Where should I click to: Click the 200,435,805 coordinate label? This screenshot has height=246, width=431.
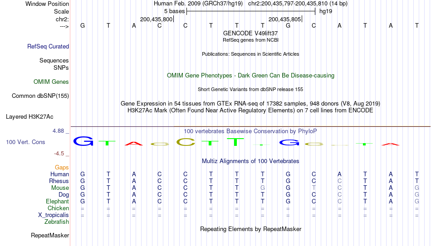(x=285, y=19)
